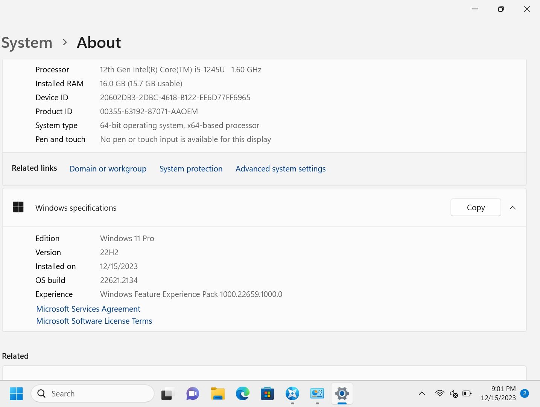Click the Settings gear icon in the taskbar

point(342,393)
